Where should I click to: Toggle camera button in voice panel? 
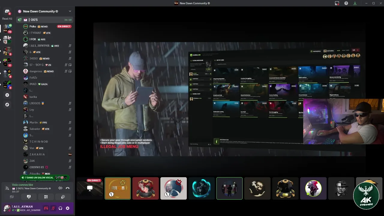[x=12, y=197]
